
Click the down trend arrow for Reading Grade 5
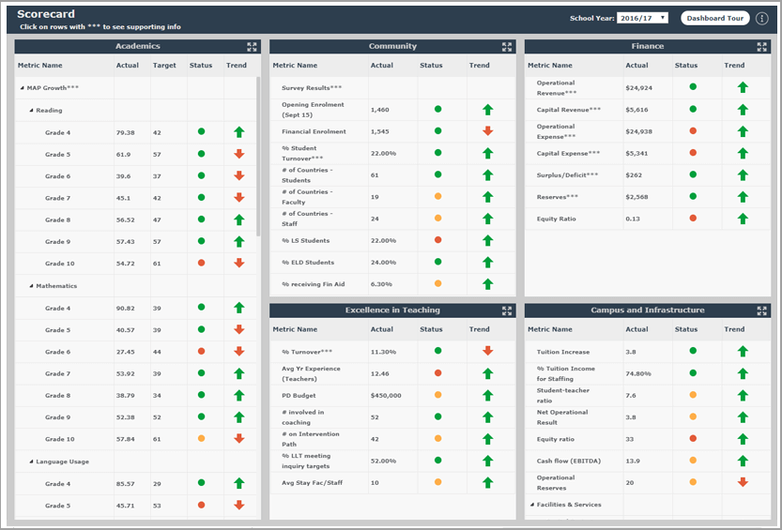(x=239, y=154)
